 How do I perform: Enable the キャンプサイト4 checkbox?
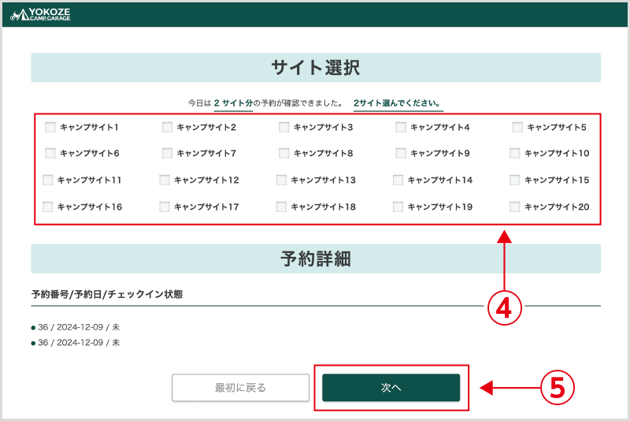(401, 127)
